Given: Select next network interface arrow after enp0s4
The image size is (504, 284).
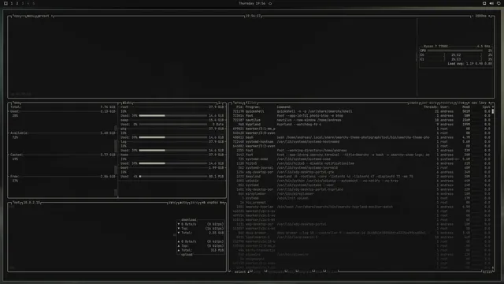Looking at the screenshot, I should click(222, 203).
